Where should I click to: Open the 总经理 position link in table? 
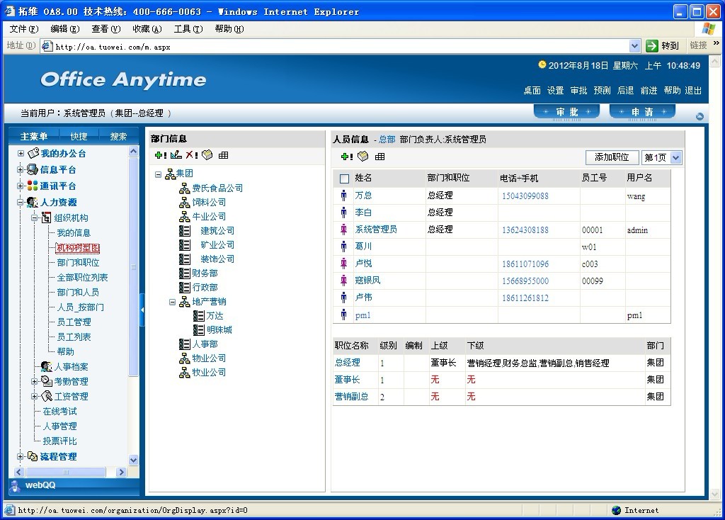click(347, 363)
